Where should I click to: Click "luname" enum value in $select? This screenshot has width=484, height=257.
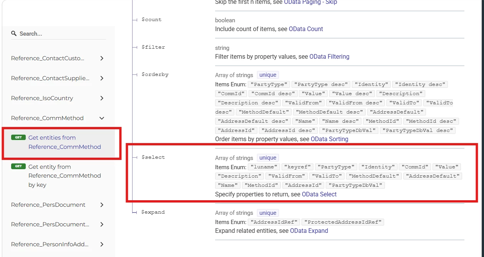[264, 167]
